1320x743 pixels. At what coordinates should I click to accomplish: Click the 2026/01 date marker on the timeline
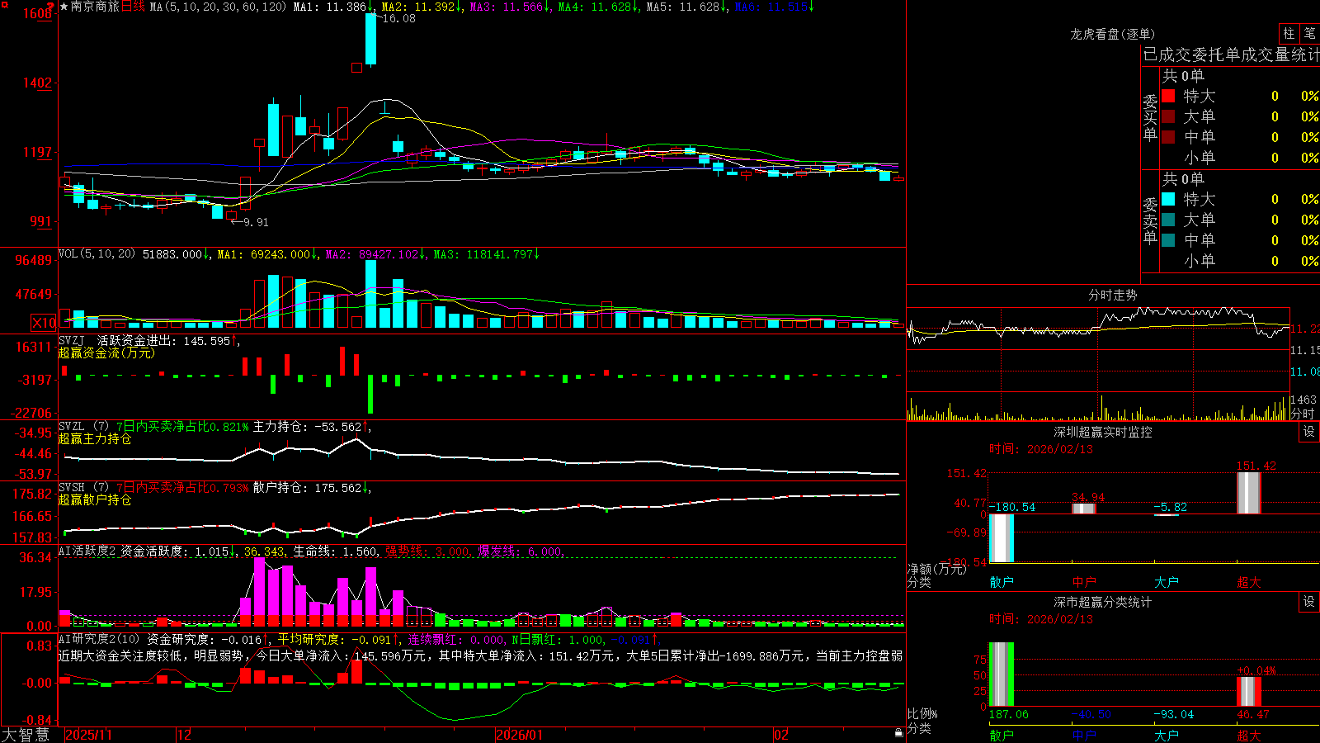click(x=519, y=735)
